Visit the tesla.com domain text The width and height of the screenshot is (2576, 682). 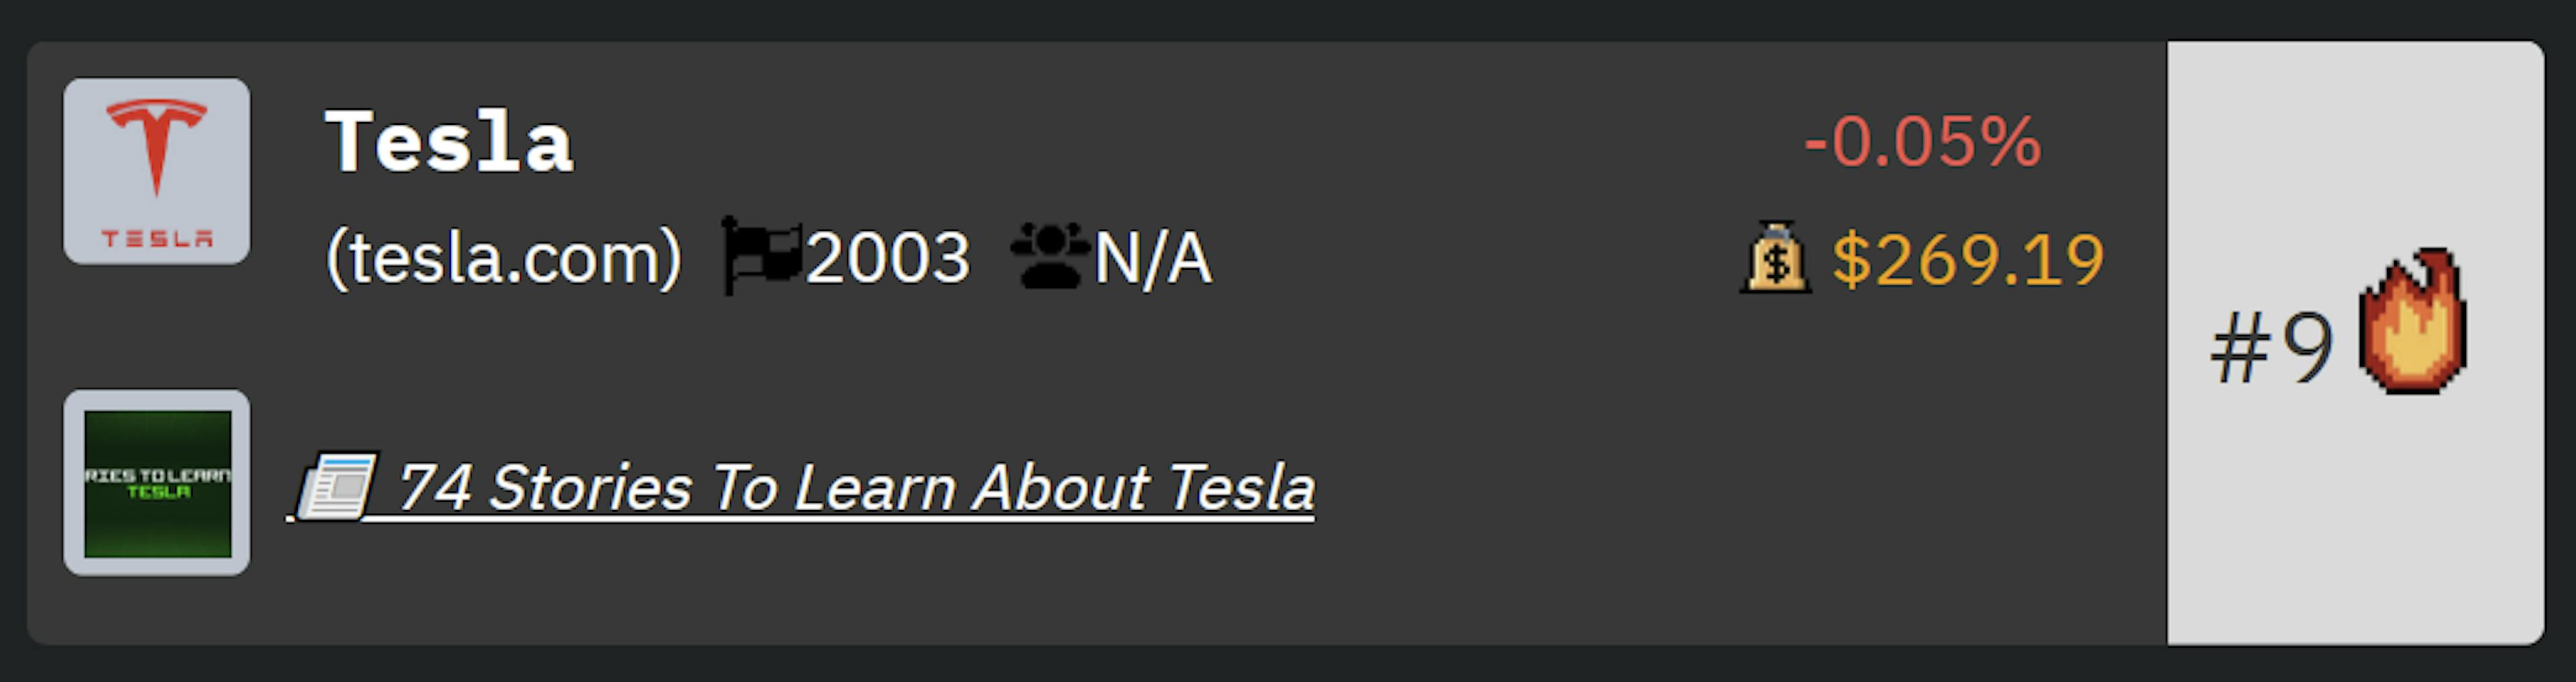[504, 258]
